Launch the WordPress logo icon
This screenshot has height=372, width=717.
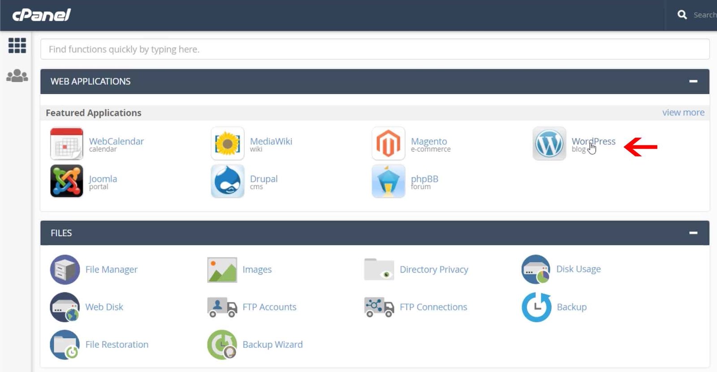(x=549, y=144)
